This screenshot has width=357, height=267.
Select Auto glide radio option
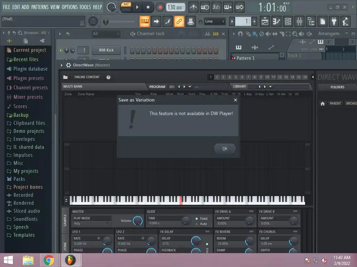tap(197, 224)
